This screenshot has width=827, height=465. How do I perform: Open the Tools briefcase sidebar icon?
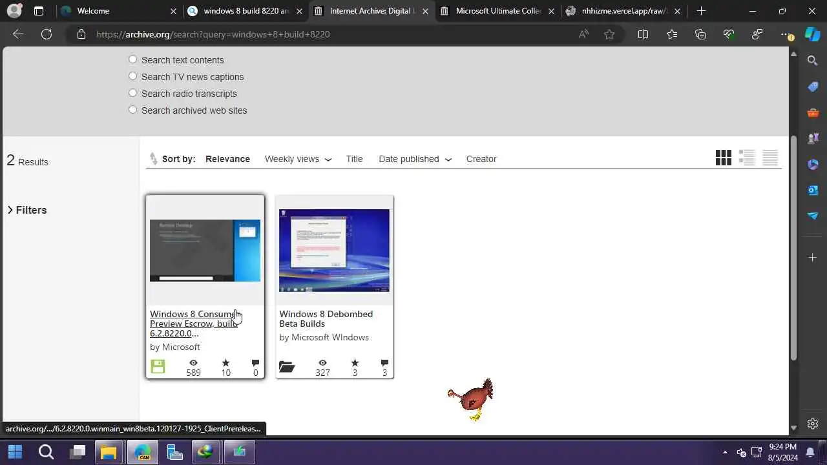tap(813, 113)
